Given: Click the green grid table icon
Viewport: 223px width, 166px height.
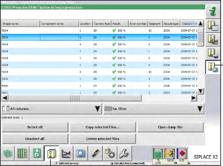Looking at the screenshot, I should [22, 154].
